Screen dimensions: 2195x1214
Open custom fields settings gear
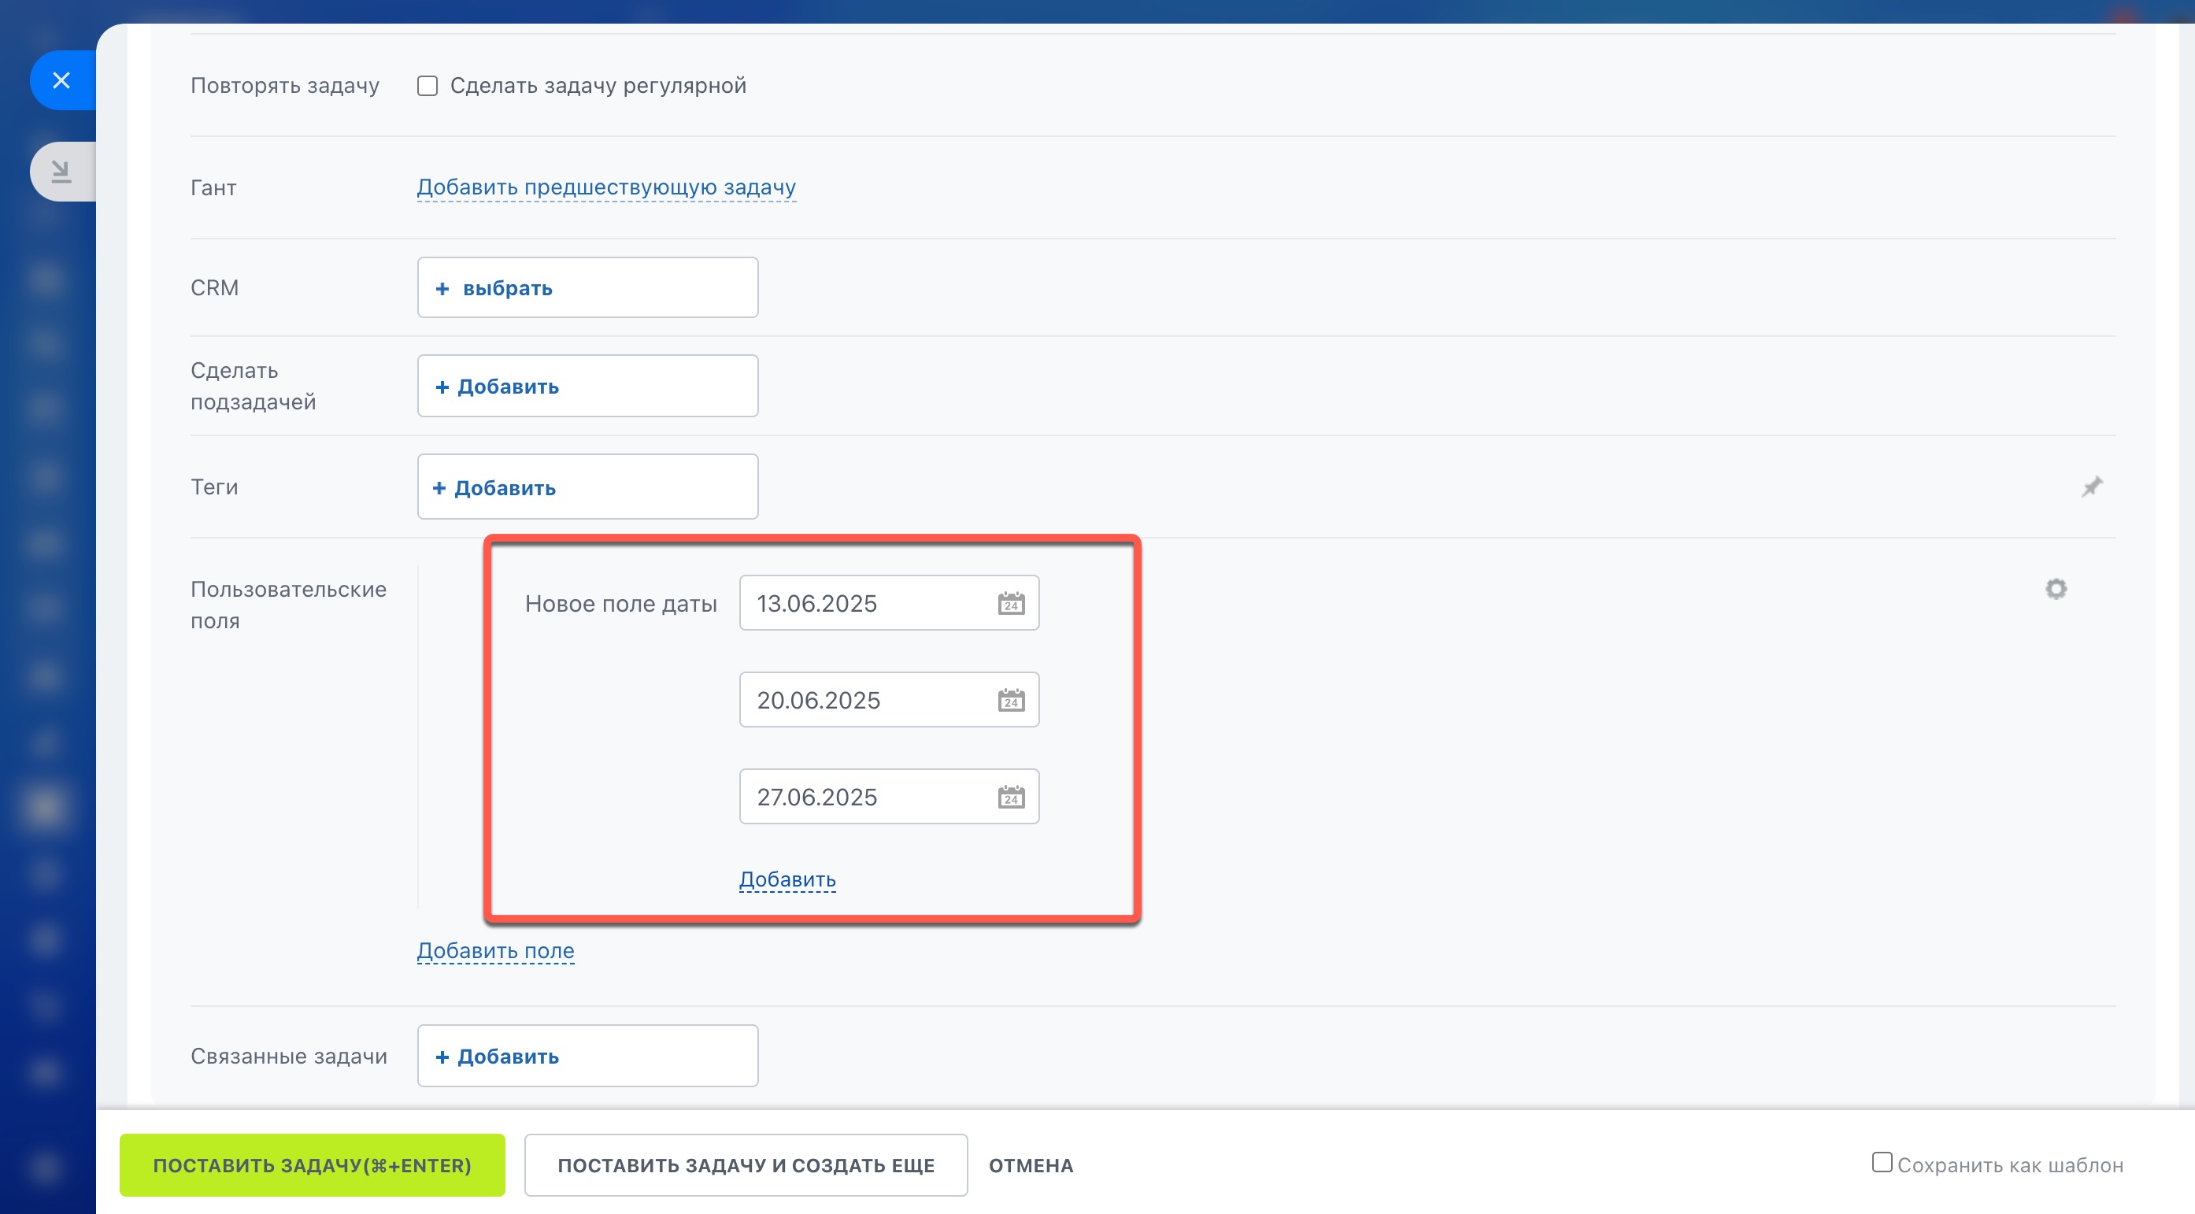2056,589
